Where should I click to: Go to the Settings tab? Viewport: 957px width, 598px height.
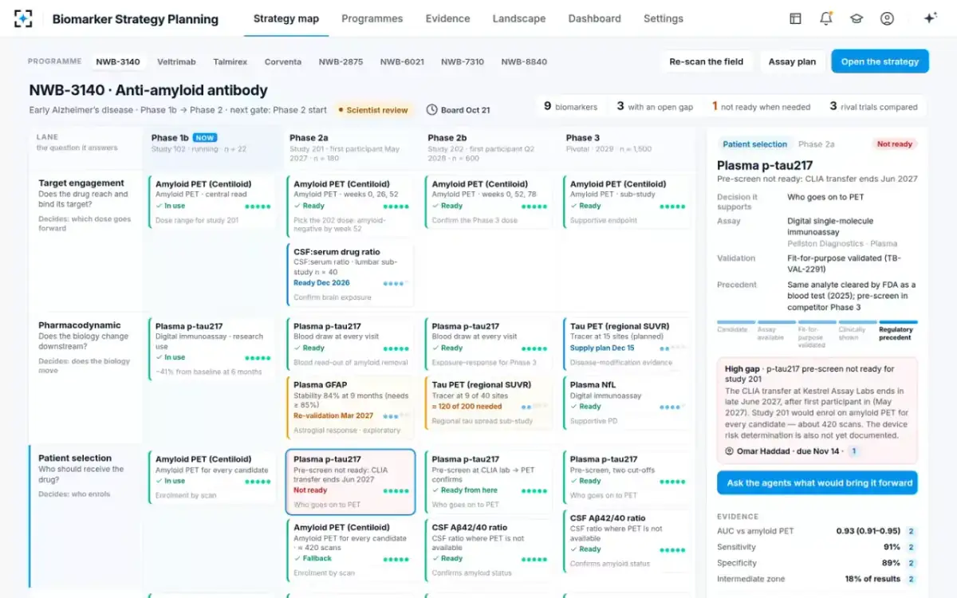click(664, 18)
